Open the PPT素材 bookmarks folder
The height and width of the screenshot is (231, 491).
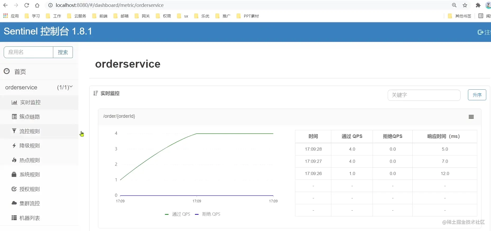(248, 16)
